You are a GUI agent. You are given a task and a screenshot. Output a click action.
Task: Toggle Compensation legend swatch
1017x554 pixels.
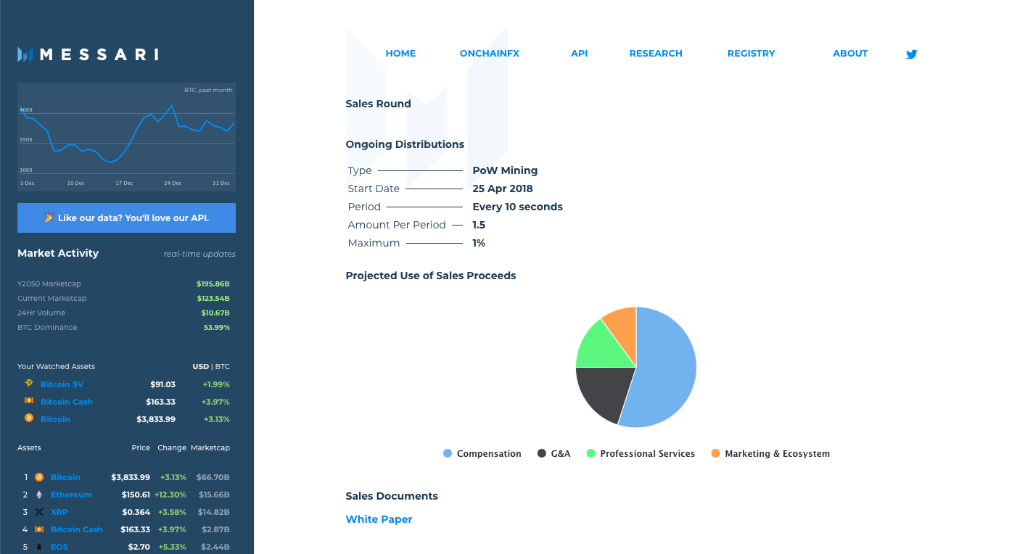[448, 453]
